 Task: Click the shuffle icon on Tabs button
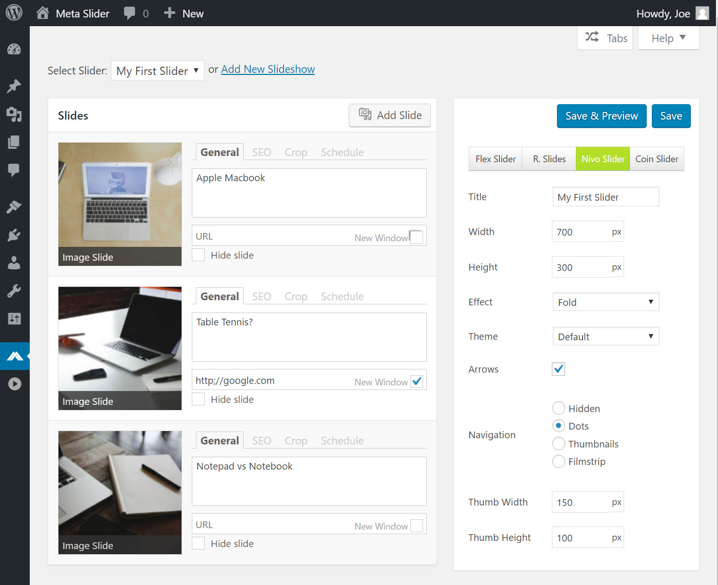(592, 37)
